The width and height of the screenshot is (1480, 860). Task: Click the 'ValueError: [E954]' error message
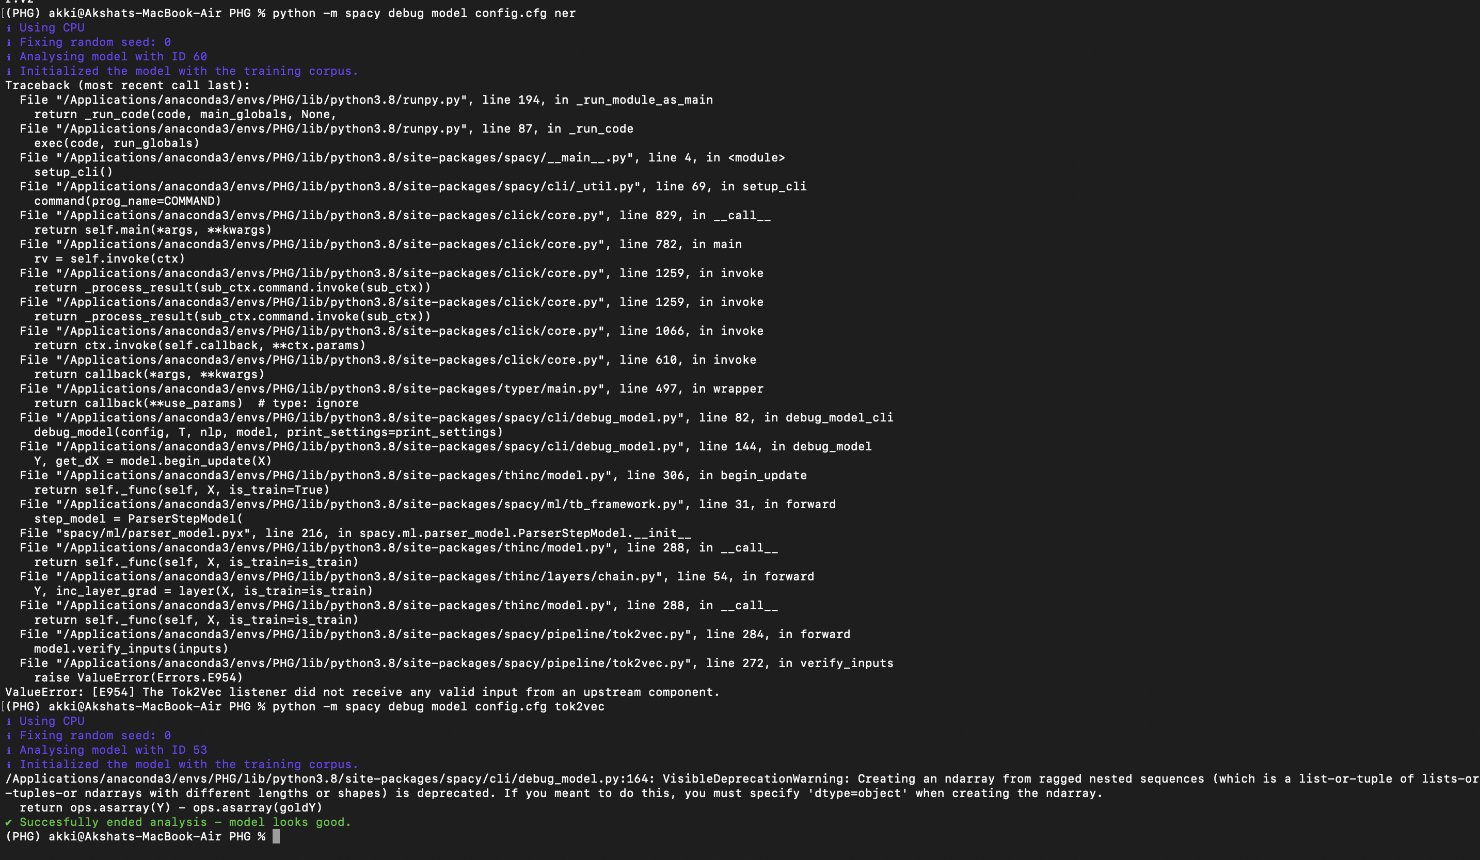click(x=362, y=692)
